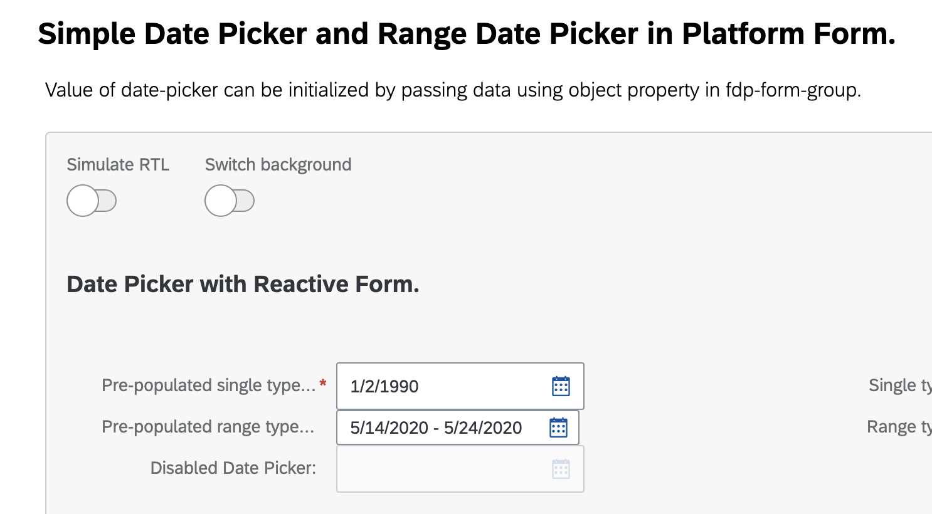Click the main page title about date pickers
The height and width of the screenshot is (514, 932).
tap(466, 34)
